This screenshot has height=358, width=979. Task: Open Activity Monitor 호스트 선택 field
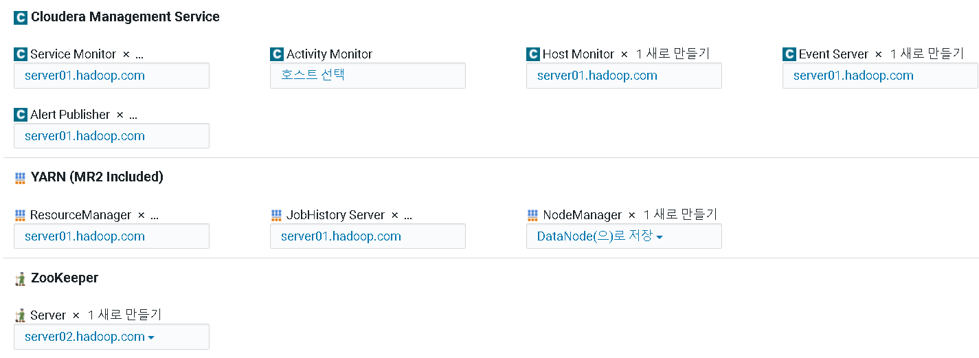pos(368,76)
